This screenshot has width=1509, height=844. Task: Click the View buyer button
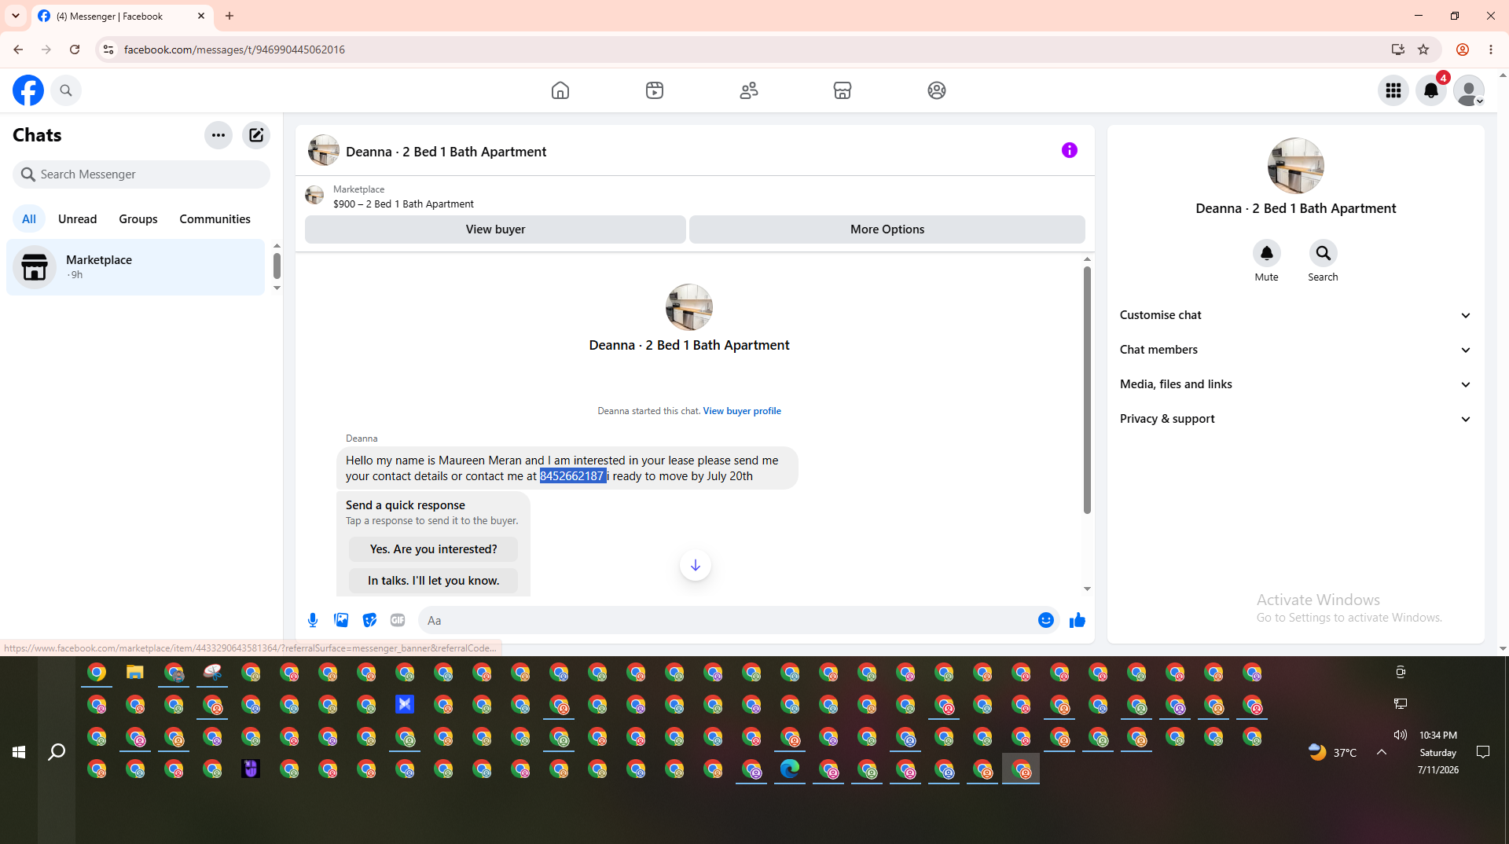click(495, 229)
